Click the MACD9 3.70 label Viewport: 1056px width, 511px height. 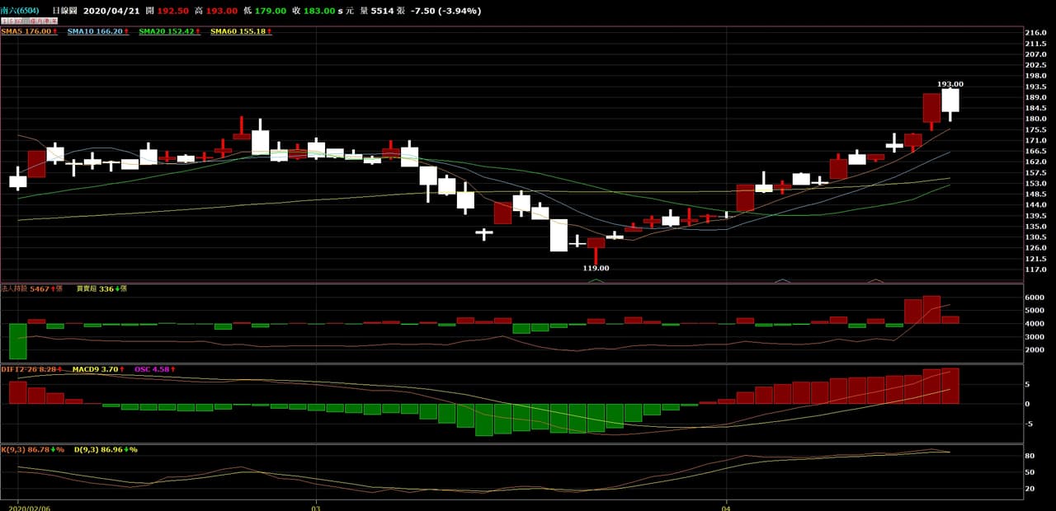tap(98, 369)
